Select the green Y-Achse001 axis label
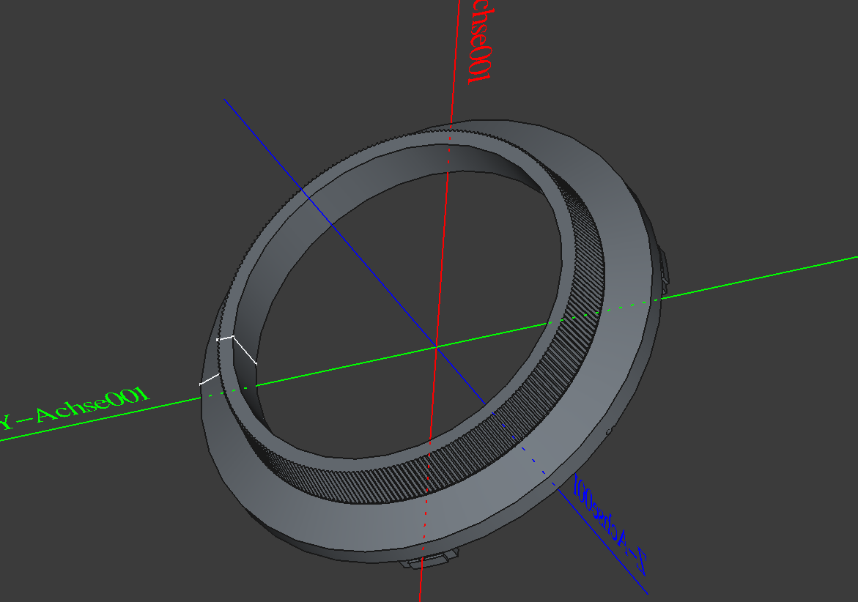 74,409
